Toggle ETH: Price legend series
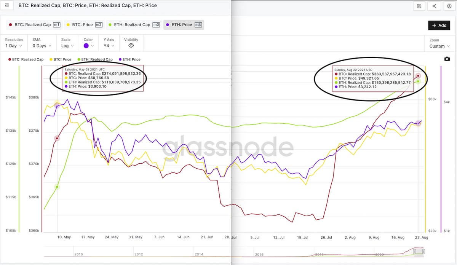Screen dimensions: 457x265 coord(129,59)
